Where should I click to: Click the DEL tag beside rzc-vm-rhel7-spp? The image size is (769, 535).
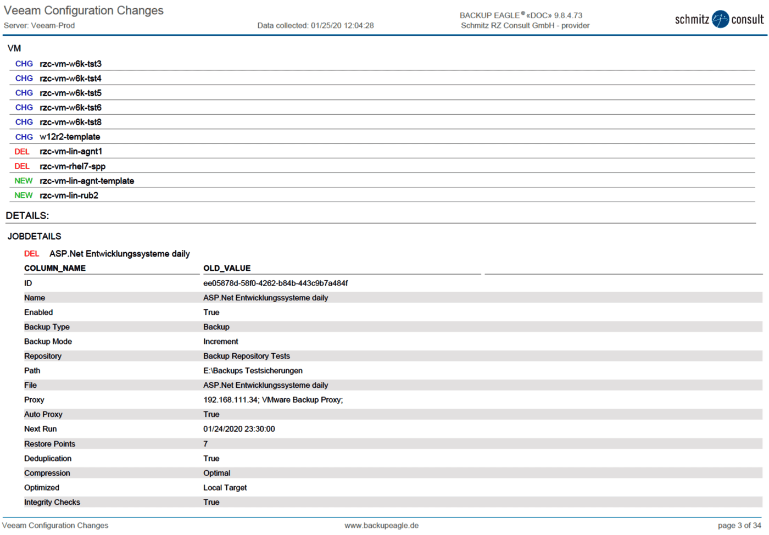click(22, 166)
